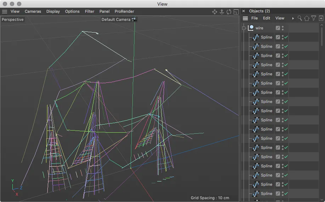Click the home icon in Objects panel
This screenshot has width=325, height=202.
(x=307, y=18)
